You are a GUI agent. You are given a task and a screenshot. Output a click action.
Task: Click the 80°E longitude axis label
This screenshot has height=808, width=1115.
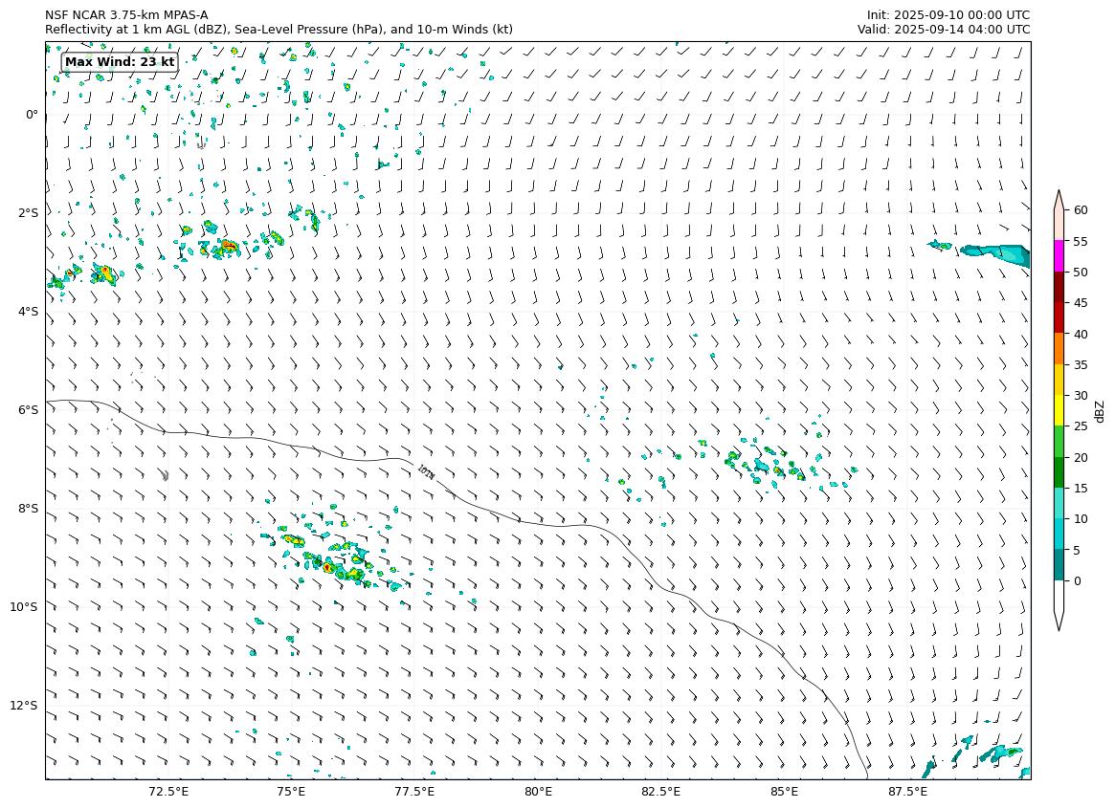538,792
